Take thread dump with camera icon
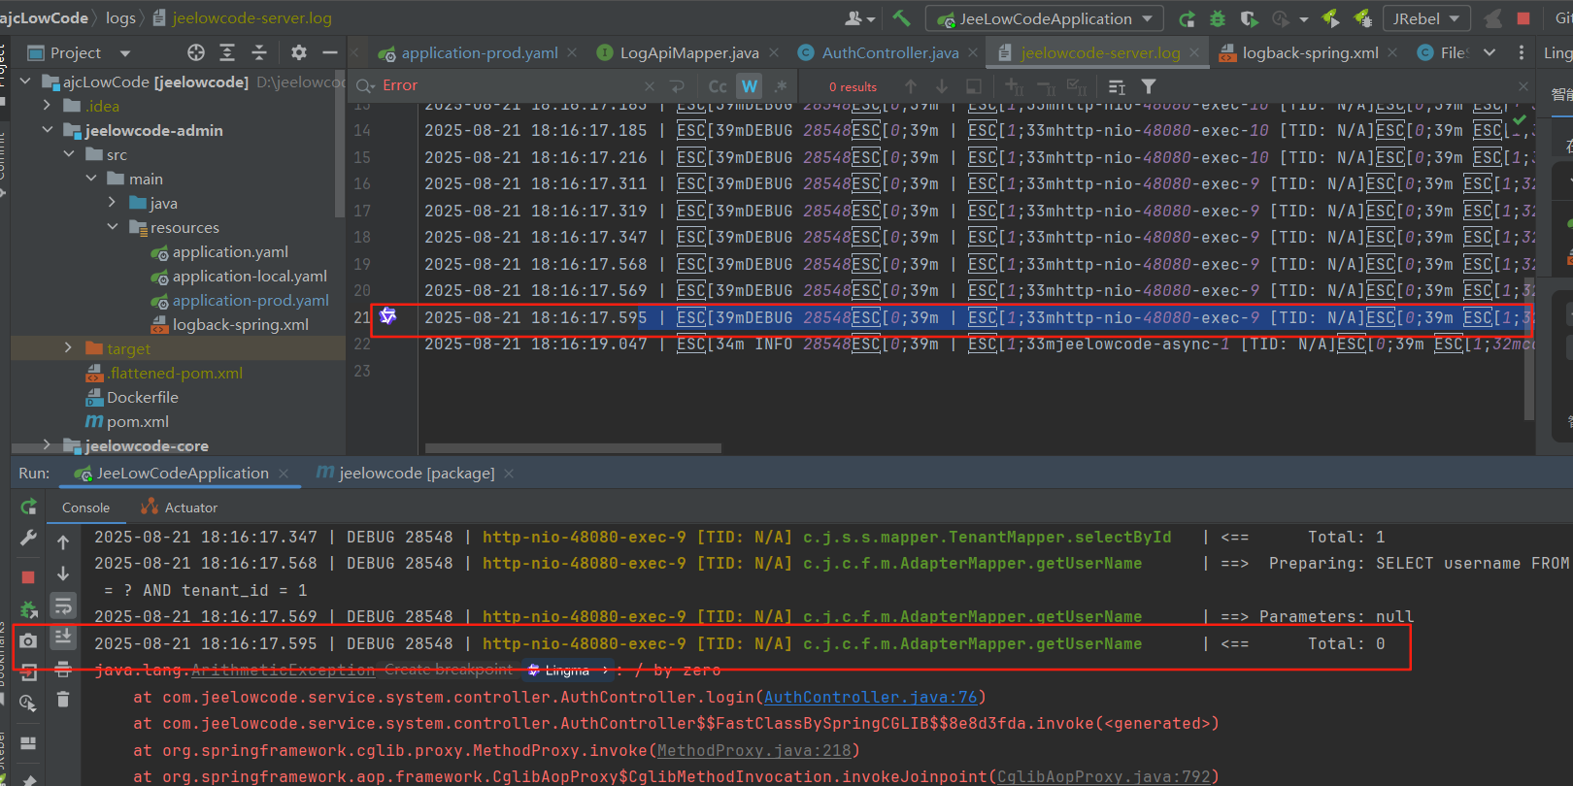The height and width of the screenshot is (786, 1573). click(28, 641)
